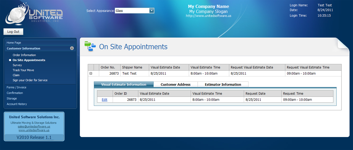Image resolution: width=353 pixels, height=150 pixels.
Task: Switch to the Customer Address tab
Action: [x=175, y=84]
